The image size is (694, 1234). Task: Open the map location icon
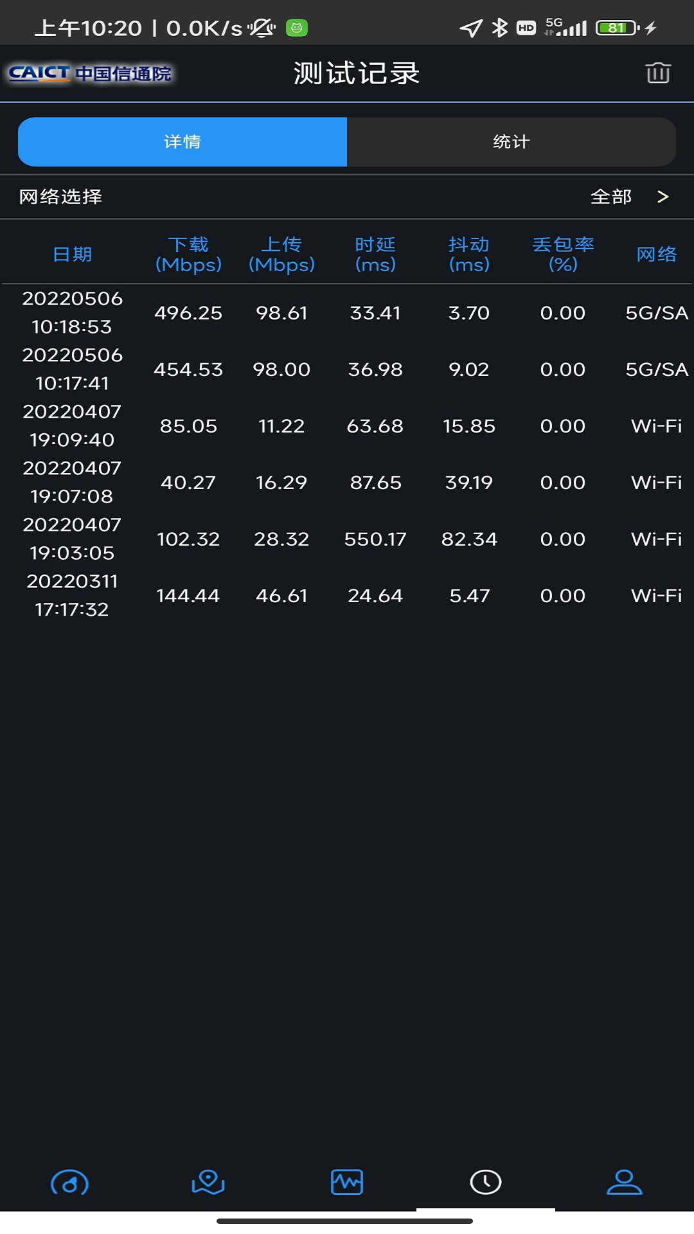[x=208, y=1182]
